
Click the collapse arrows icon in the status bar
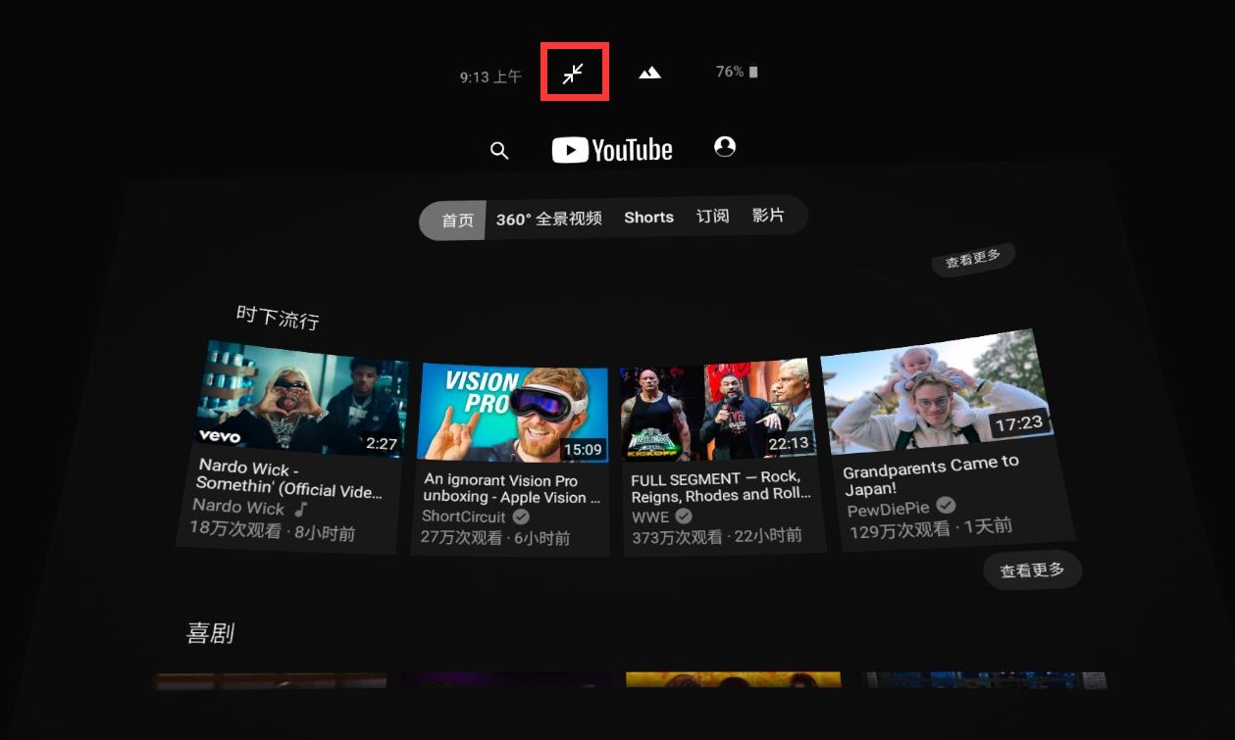pyautogui.click(x=574, y=73)
